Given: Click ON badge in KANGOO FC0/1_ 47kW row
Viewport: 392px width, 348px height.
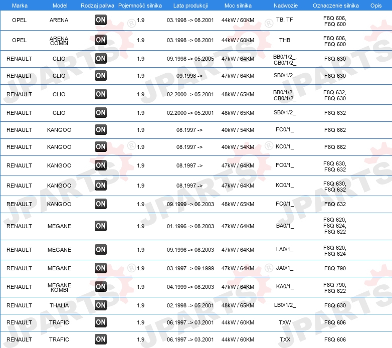Looking at the screenshot, I should pos(101,165).
